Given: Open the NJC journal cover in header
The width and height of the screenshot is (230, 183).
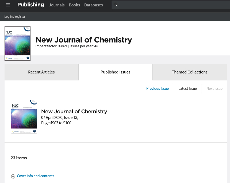Looking at the screenshot, I should click(17, 44).
